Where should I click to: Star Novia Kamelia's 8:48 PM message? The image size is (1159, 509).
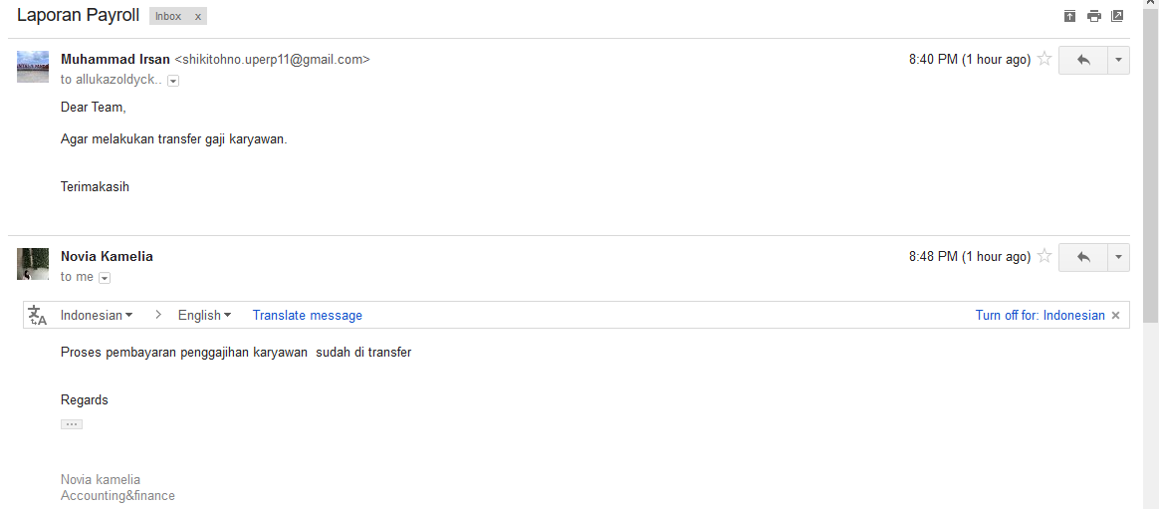click(x=1044, y=256)
